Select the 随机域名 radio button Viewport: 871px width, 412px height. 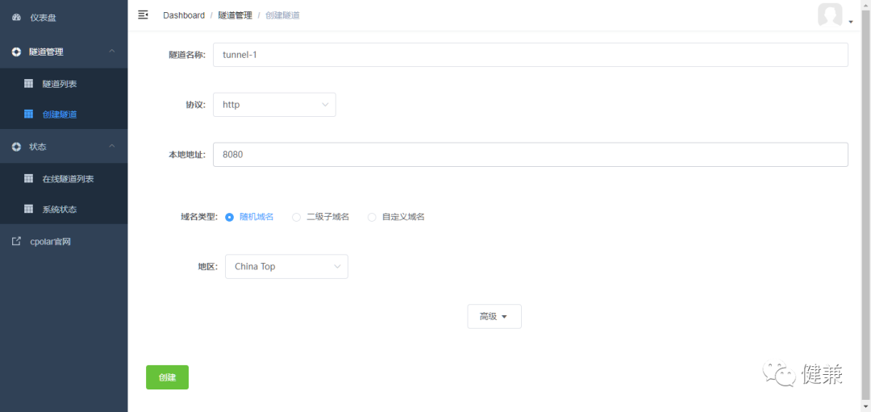230,217
